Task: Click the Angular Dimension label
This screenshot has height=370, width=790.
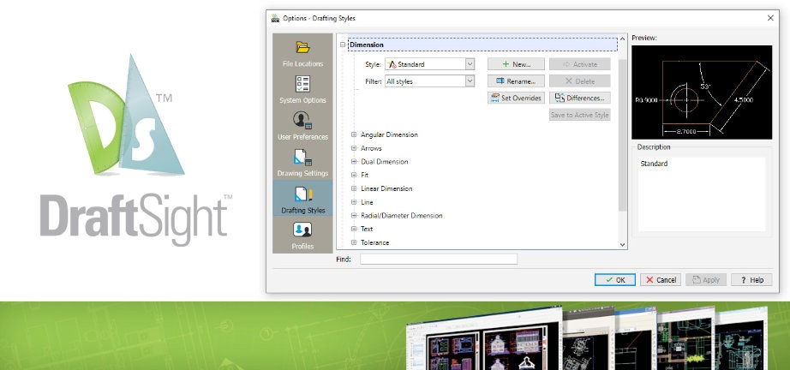Action: tap(389, 135)
